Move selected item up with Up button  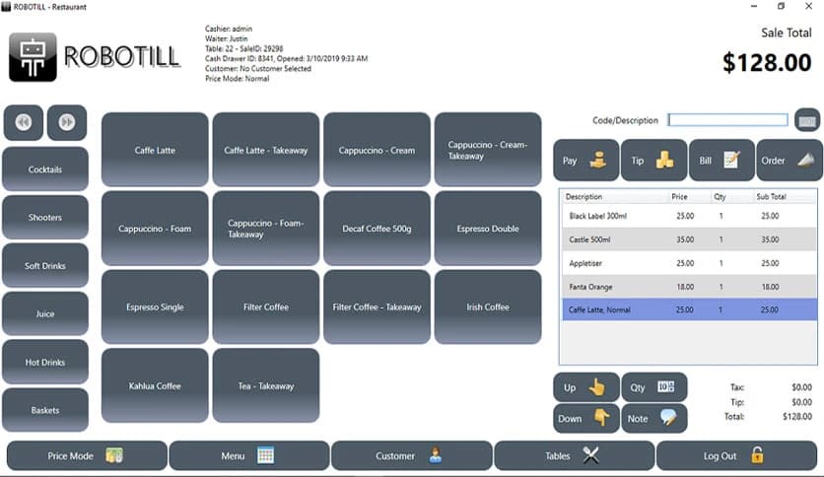[x=585, y=387]
